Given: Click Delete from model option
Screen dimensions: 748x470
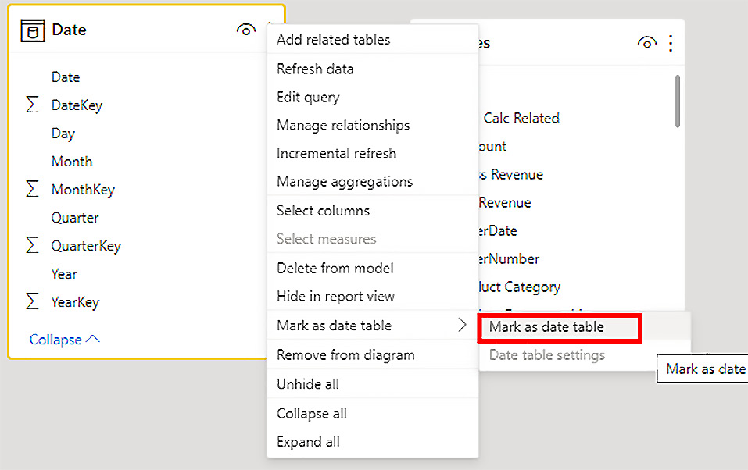Looking at the screenshot, I should (x=335, y=269).
